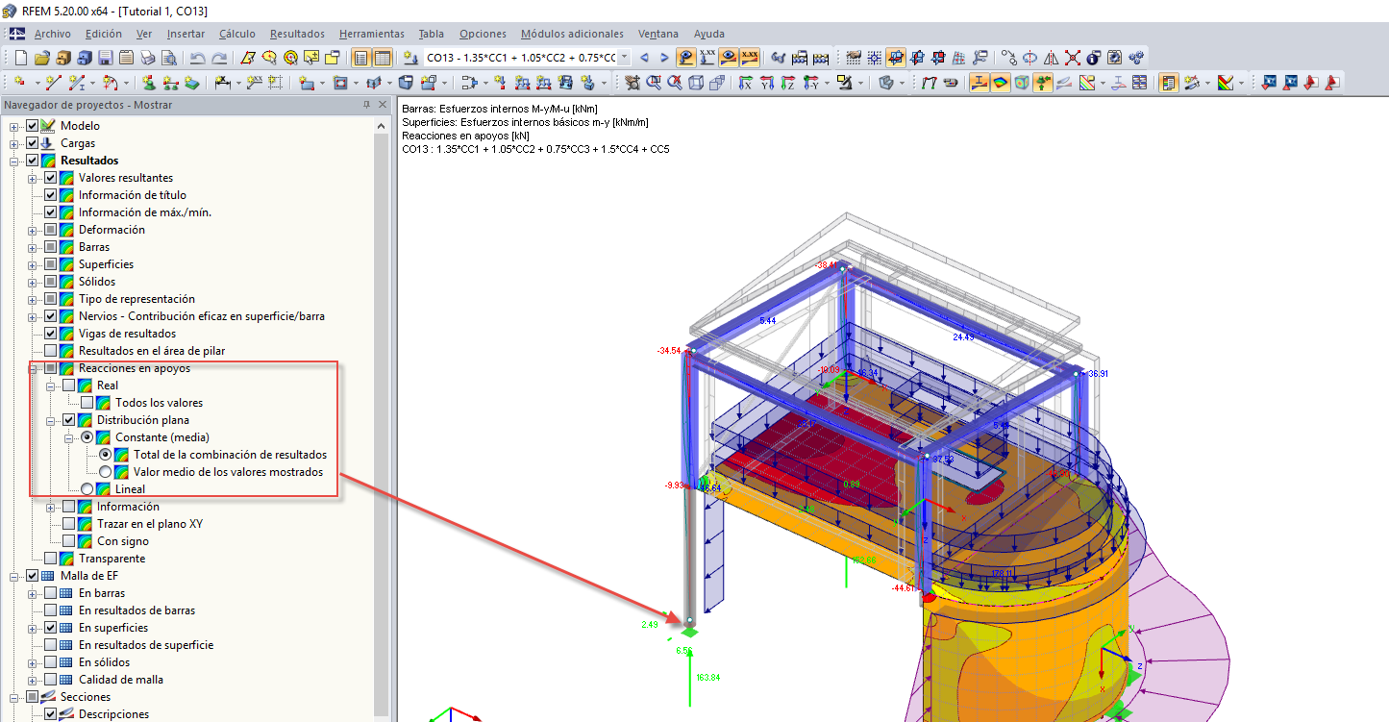Click the Tipo de representación label

pos(136,299)
